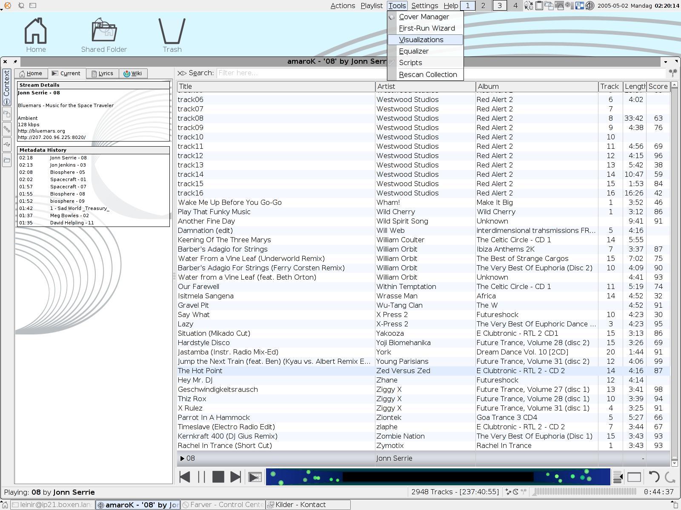Click the K desktop pager tray icon

(580, 6)
